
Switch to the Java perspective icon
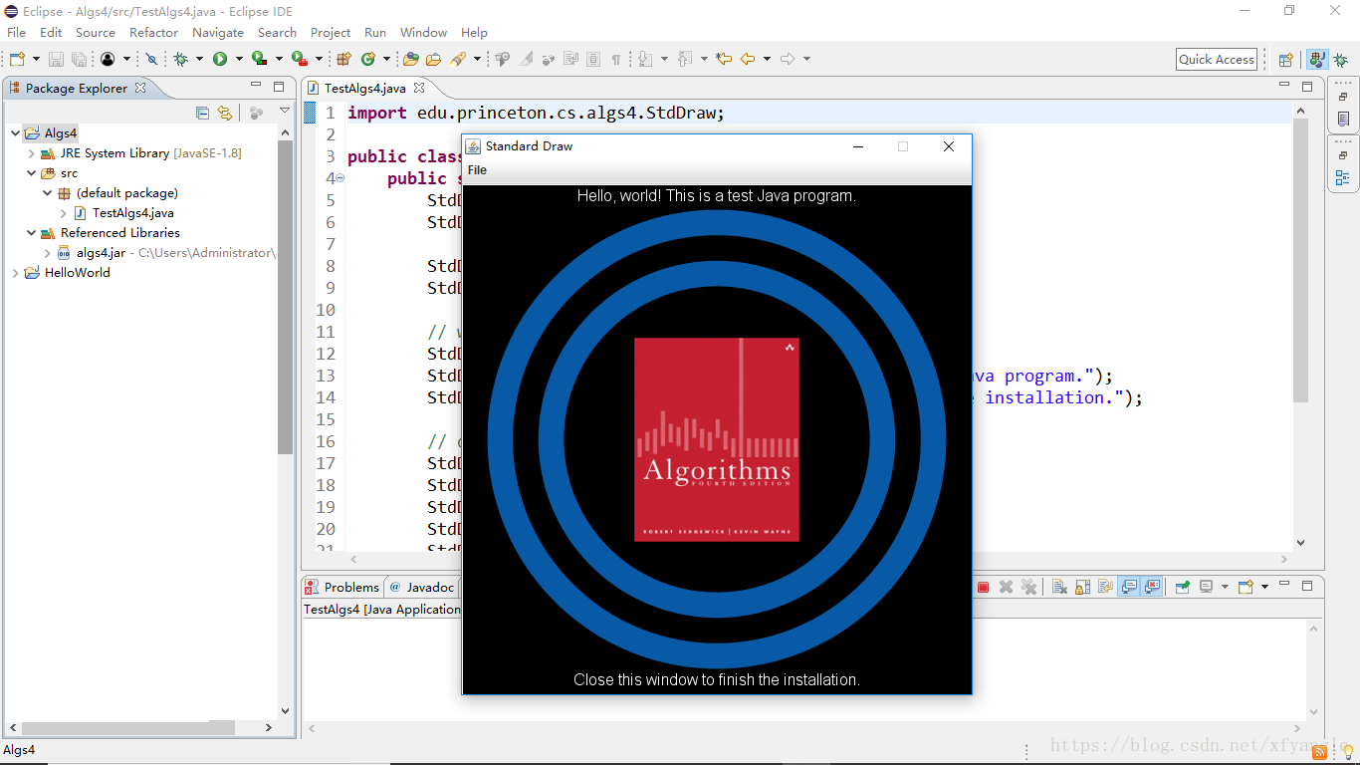tap(1317, 60)
